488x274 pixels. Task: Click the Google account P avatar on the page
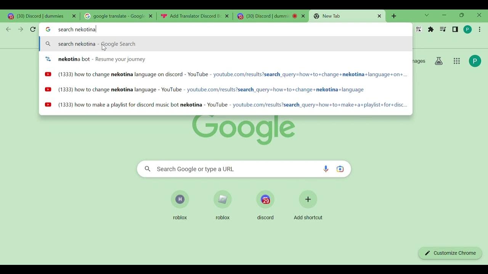[475, 61]
